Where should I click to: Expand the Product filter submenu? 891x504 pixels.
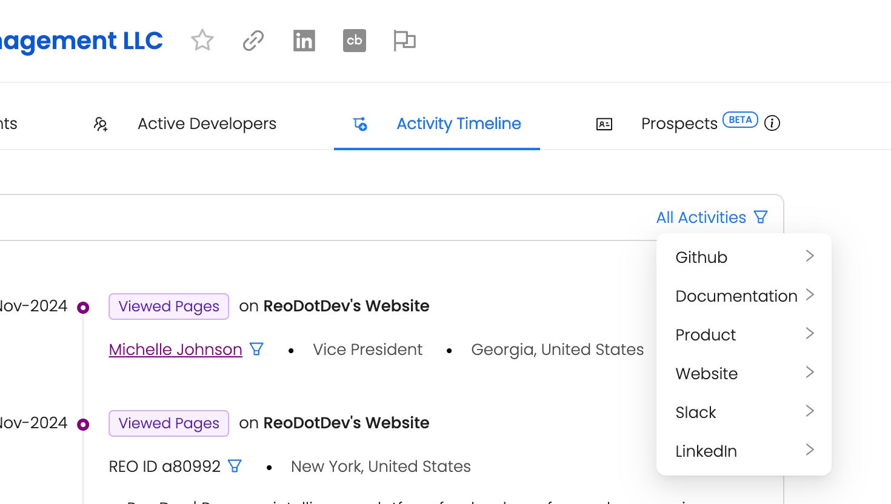pyautogui.click(x=744, y=334)
